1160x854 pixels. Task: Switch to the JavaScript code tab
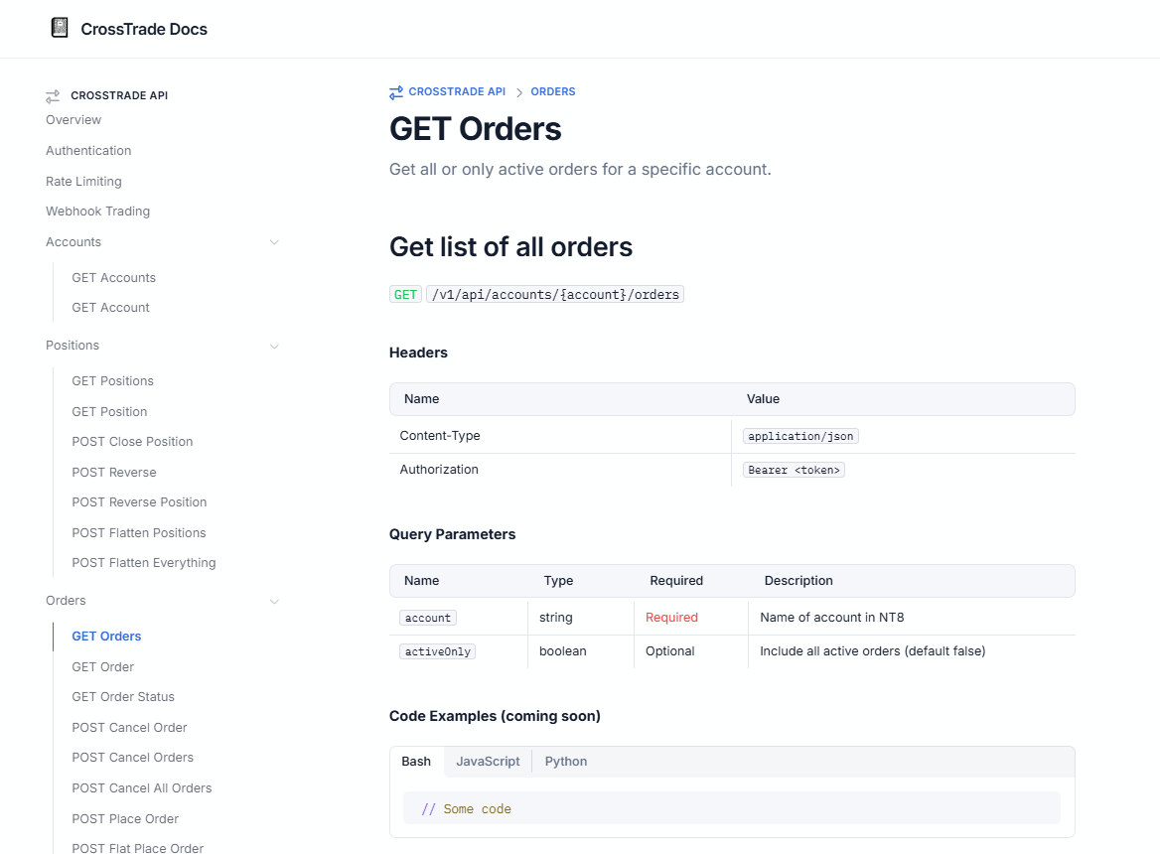(488, 761)
